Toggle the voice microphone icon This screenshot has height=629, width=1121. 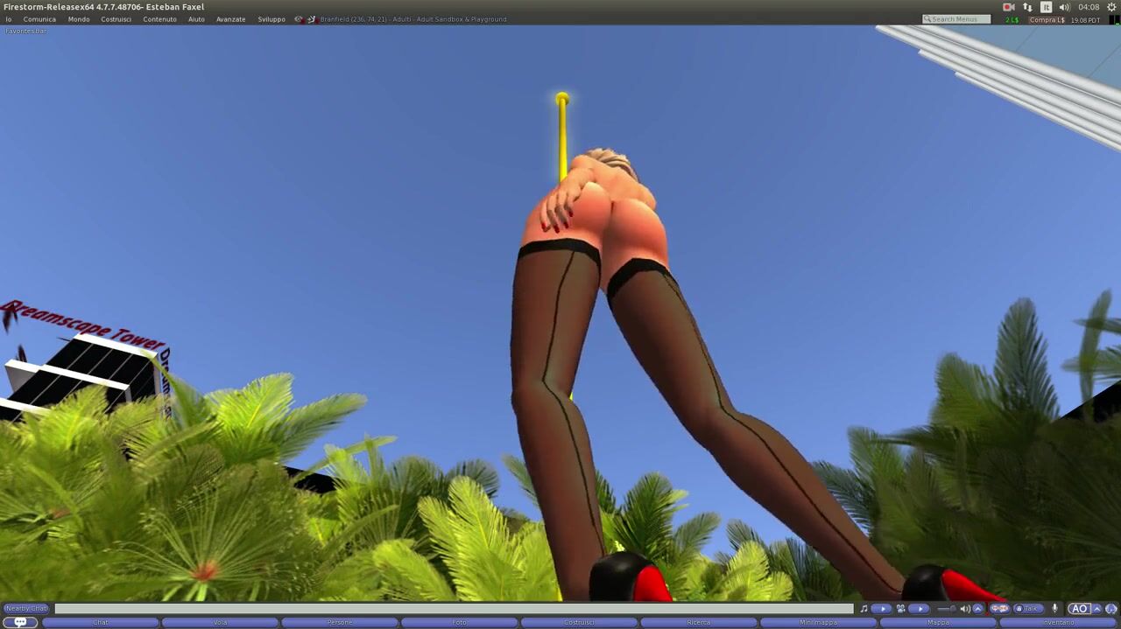pyautogui.click(x=1054, y=609)
